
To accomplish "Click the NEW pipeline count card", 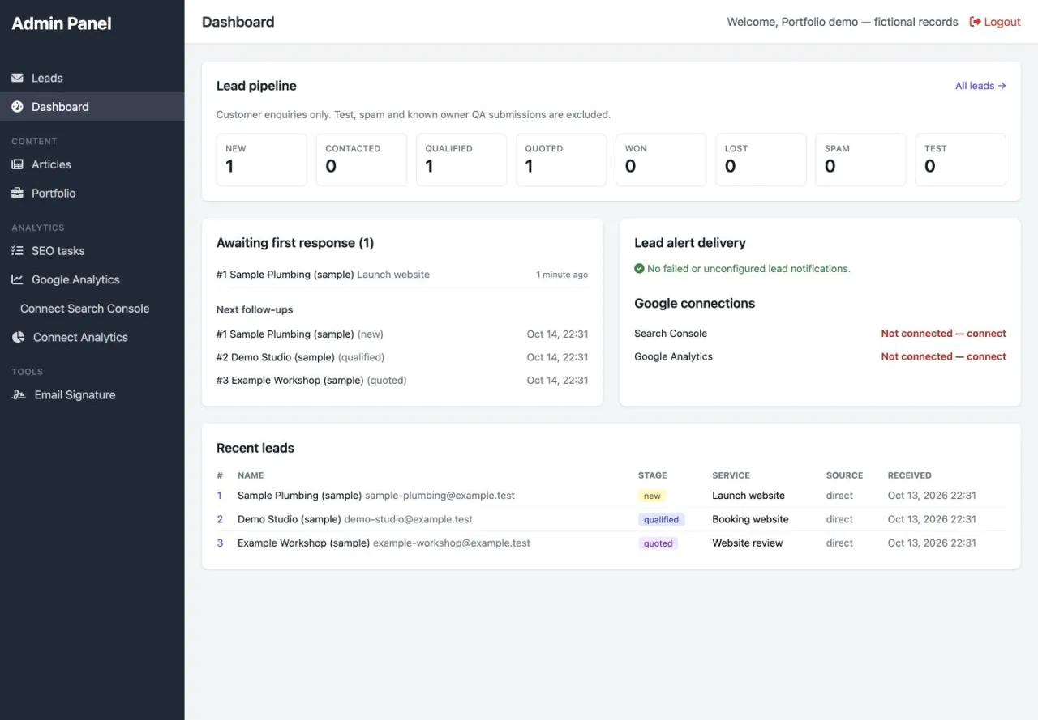I will 261,160.
